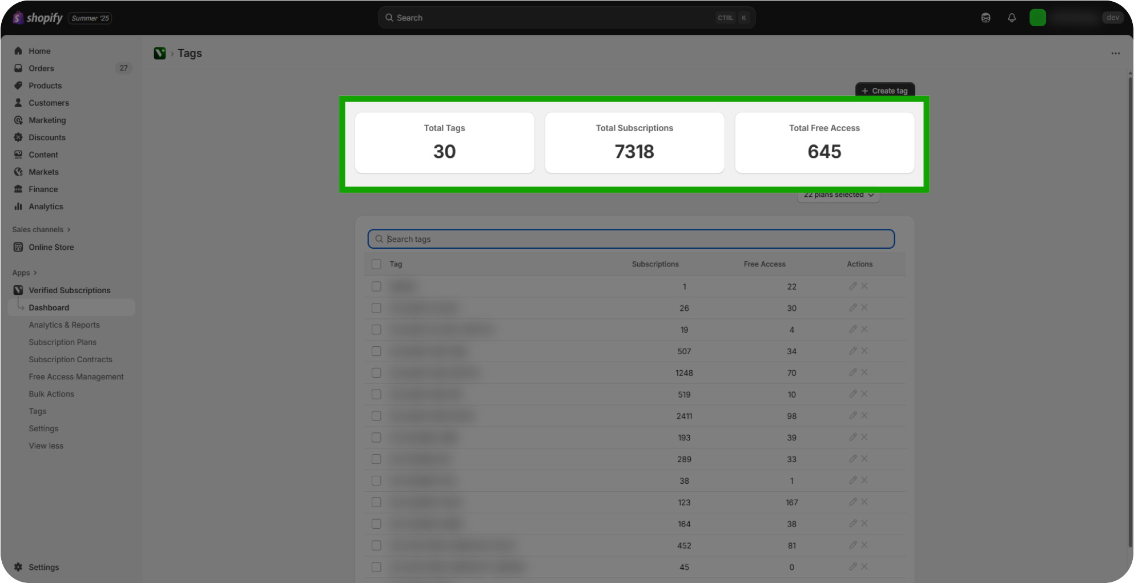Open the sidekick assistant icon in top bar
Image resolution: width=1134 pixels, height=583 pixels.
click(x=986, y=18)
